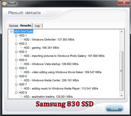131x116 pixels.
Task: Collapse the HDD 4 tree node
Action: [16, 60]
